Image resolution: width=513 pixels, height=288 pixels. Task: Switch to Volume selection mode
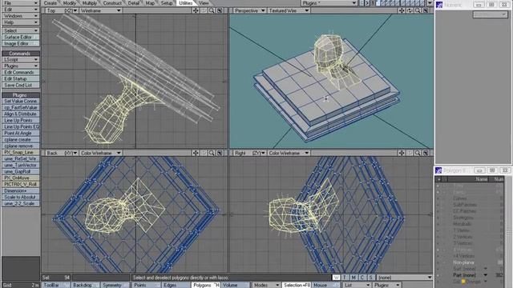pos(236,285)
